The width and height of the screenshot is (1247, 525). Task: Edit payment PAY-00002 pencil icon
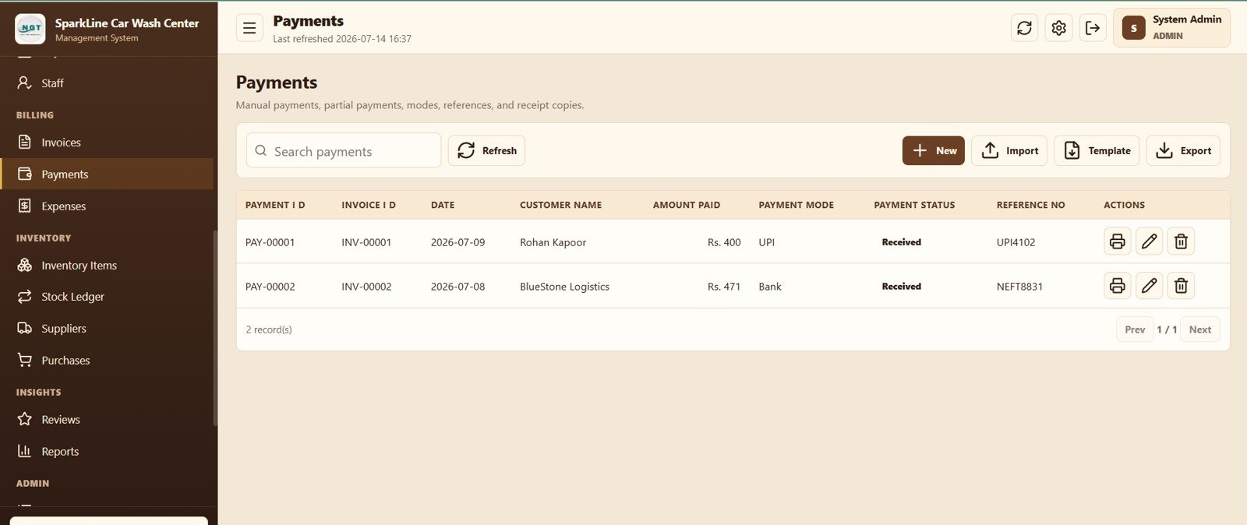click(1149, 286)
